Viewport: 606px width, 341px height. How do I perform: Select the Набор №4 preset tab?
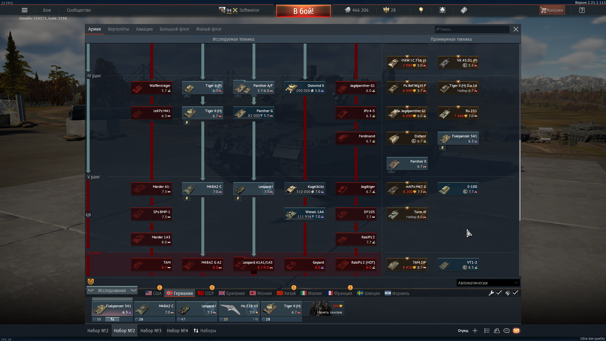click(x=177, y=331)
